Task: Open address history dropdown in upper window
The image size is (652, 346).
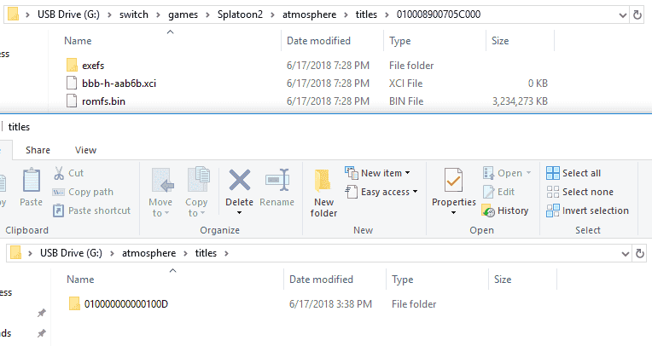Action: click(623, 15)
